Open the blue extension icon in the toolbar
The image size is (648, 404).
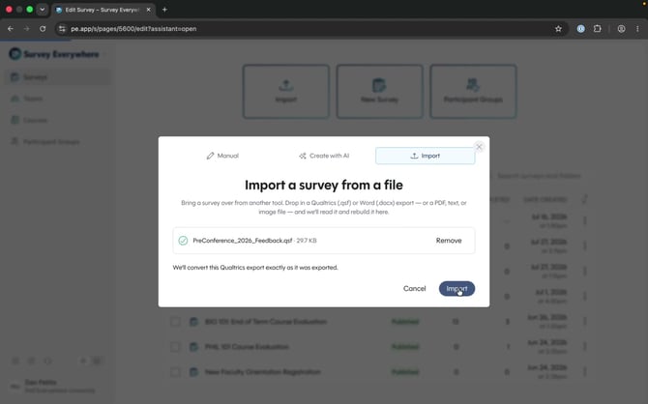coord(580,28)
